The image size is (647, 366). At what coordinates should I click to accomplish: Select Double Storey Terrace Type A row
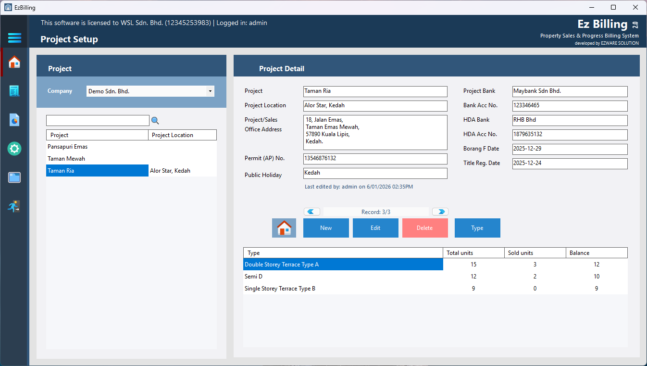click(435, 265)
